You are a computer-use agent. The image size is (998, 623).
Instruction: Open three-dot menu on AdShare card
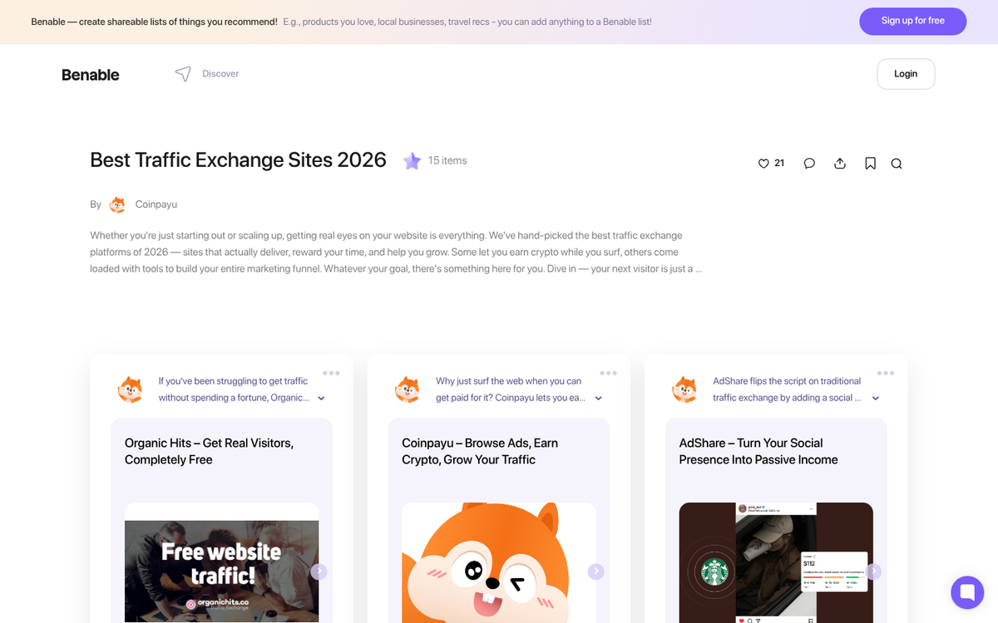(x=885, y=373)
